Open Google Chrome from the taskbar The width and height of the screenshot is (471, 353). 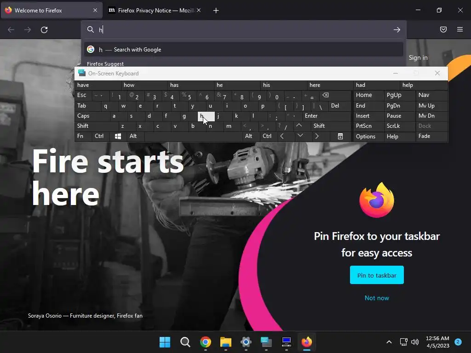pos(206,342)
